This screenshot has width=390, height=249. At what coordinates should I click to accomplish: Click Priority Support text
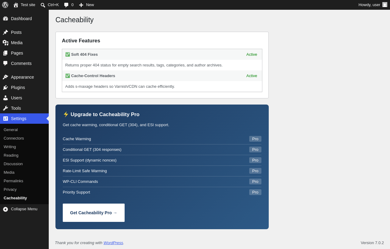[x=76, y=192]
